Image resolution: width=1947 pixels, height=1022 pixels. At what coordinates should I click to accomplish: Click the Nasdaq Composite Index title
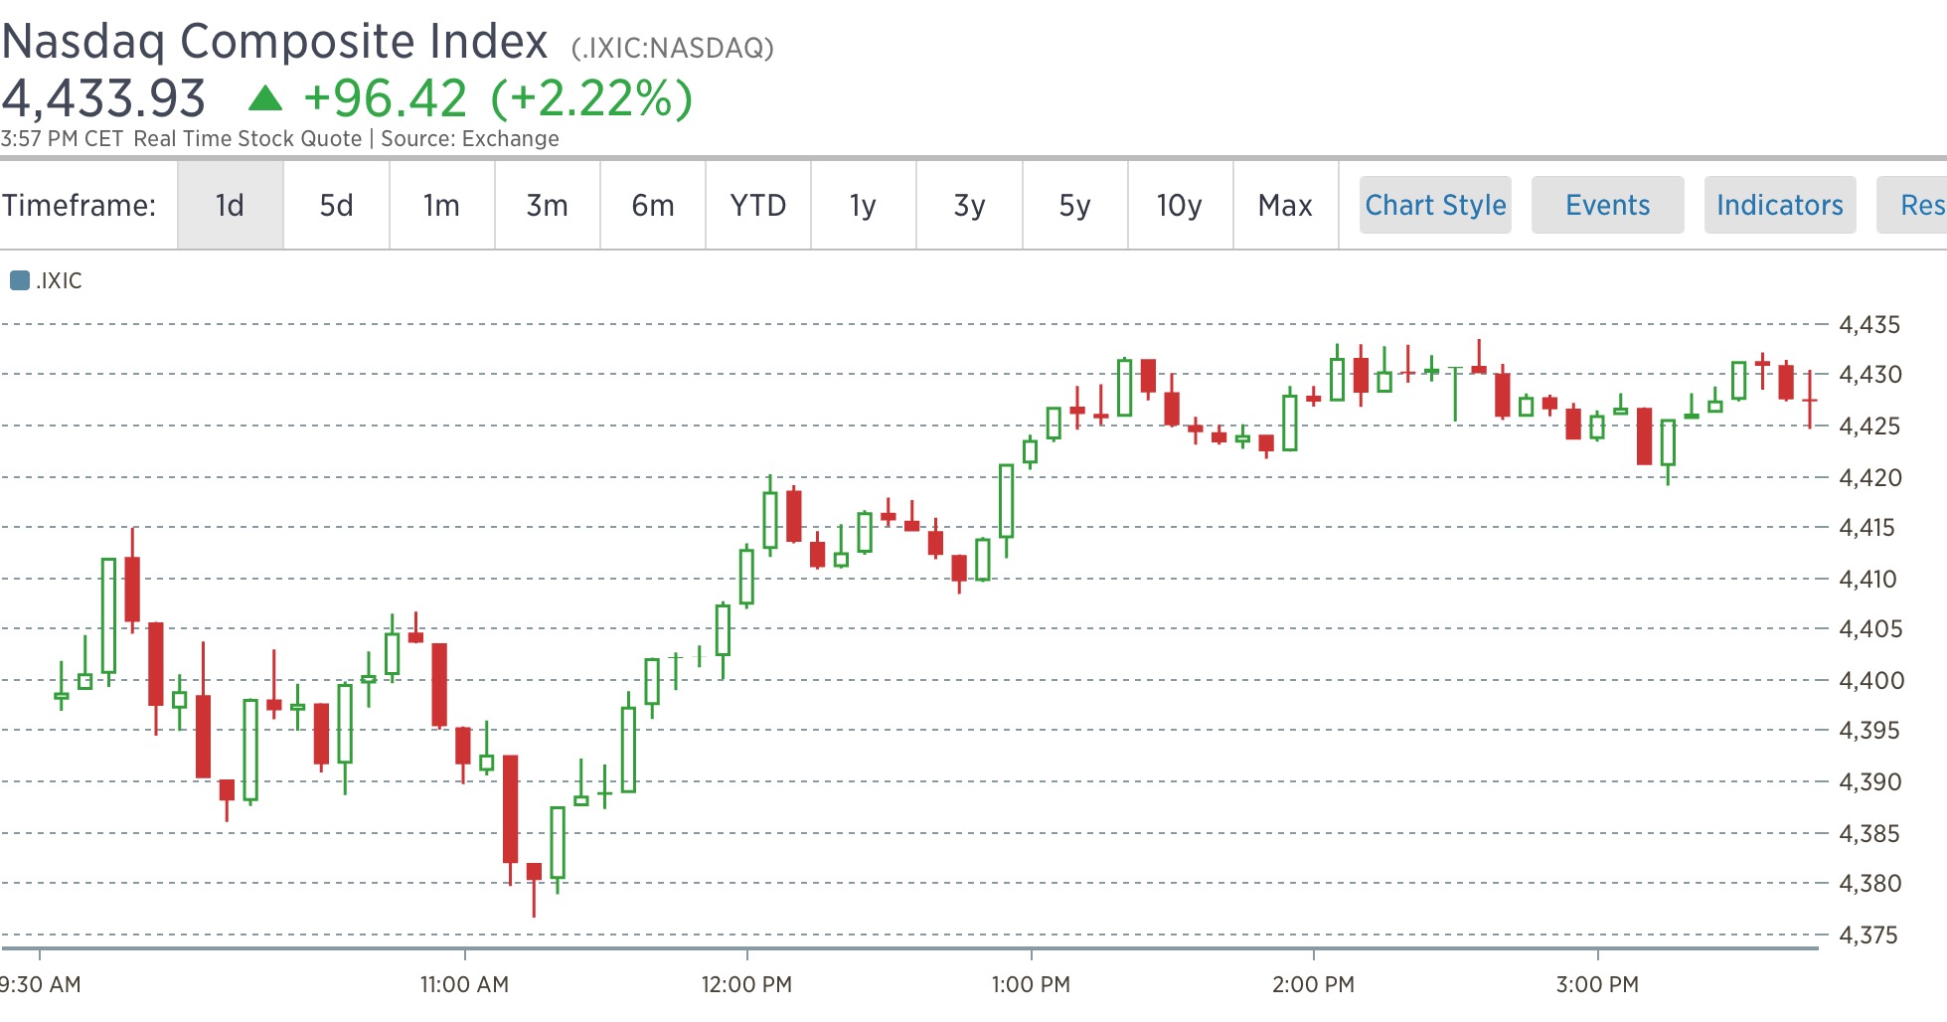tap(274, 42)
